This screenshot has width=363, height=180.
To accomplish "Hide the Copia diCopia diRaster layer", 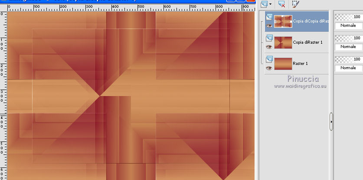I will pos(269,26).
